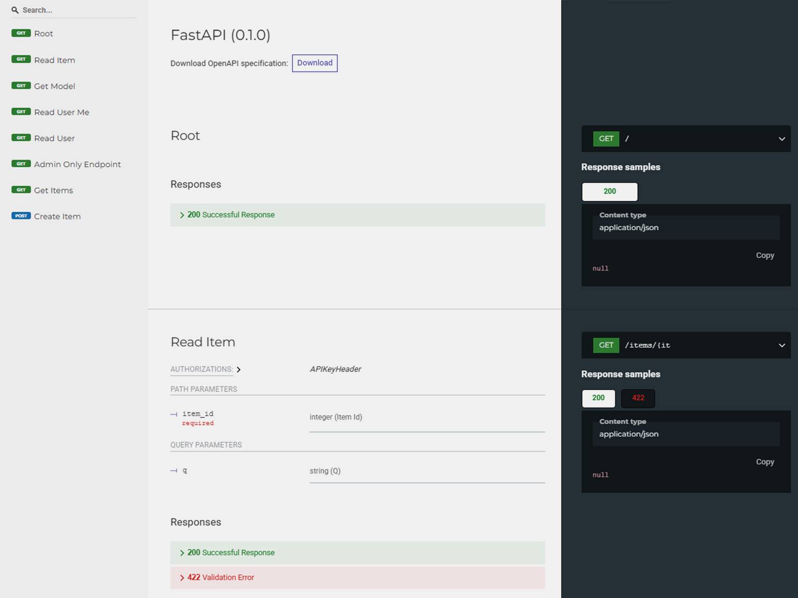
Task: Click the search magnifier icon in sidebar
Action: point(15,10)
